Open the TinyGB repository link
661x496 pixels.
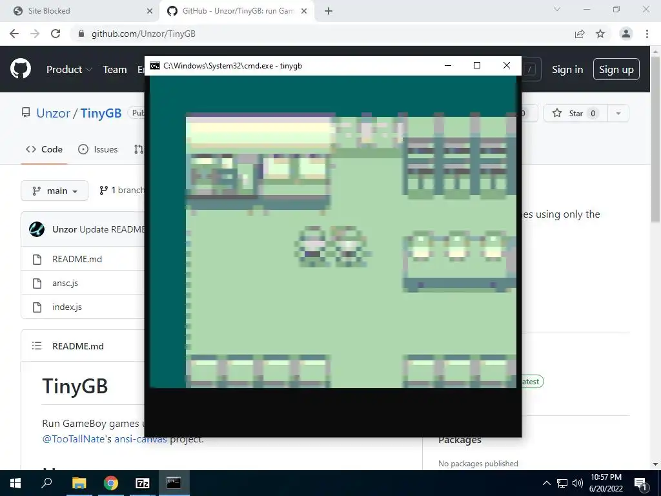pyautogui.click(x=101, y=113)
